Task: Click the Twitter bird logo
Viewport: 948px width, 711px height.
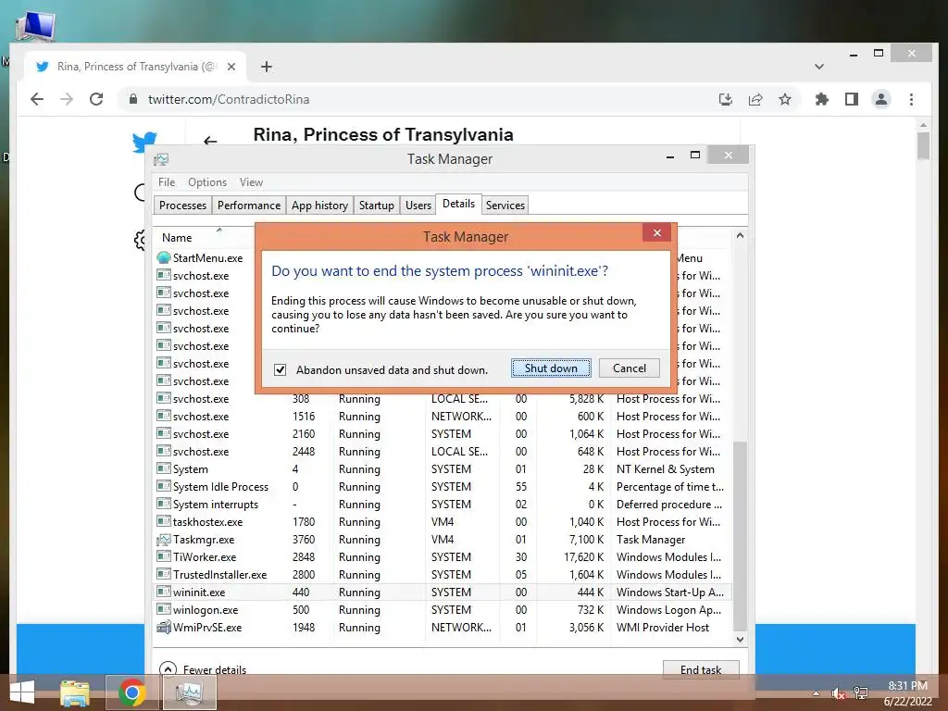Action: 144,143
